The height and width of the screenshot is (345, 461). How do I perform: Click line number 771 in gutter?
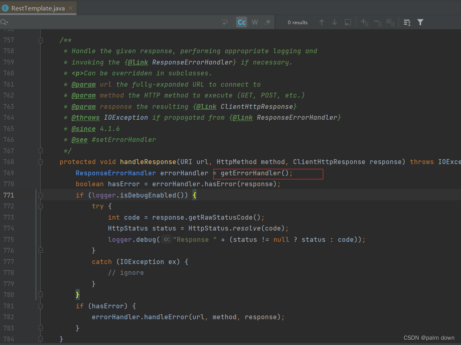(x=8, y=195)
